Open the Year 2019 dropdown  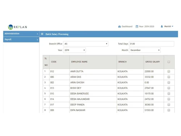(75, 50)
